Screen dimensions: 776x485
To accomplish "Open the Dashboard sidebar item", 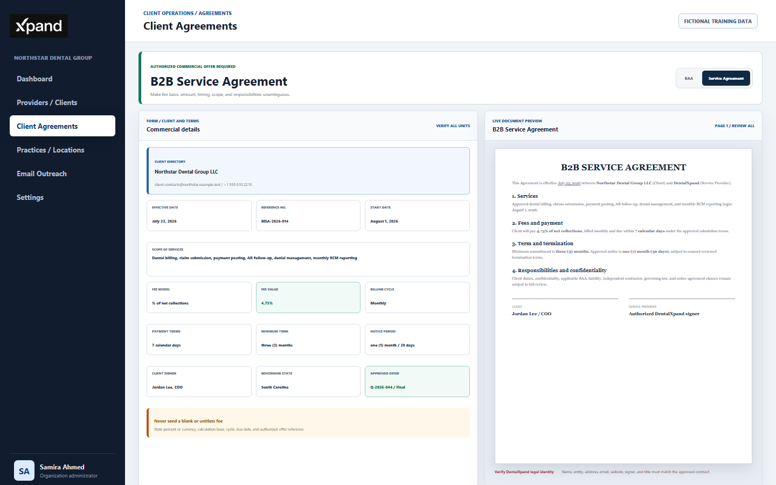I will point(63,79).
